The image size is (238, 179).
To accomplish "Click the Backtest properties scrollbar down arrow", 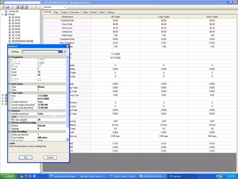I will [67, 139].
